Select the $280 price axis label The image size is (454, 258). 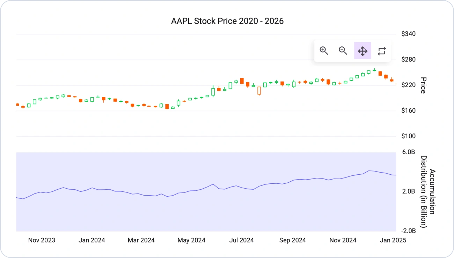(408, 60)
